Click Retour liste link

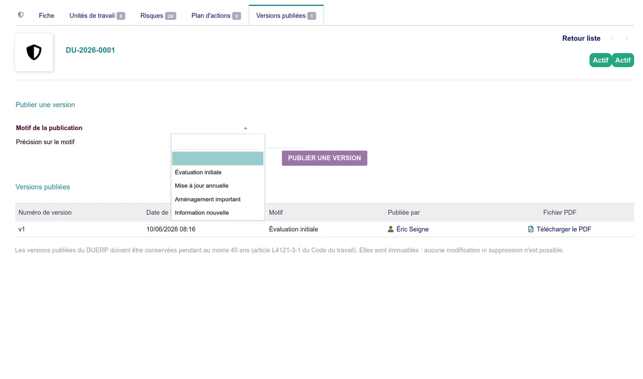581,39
